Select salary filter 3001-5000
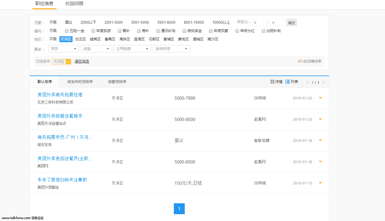 140,22
